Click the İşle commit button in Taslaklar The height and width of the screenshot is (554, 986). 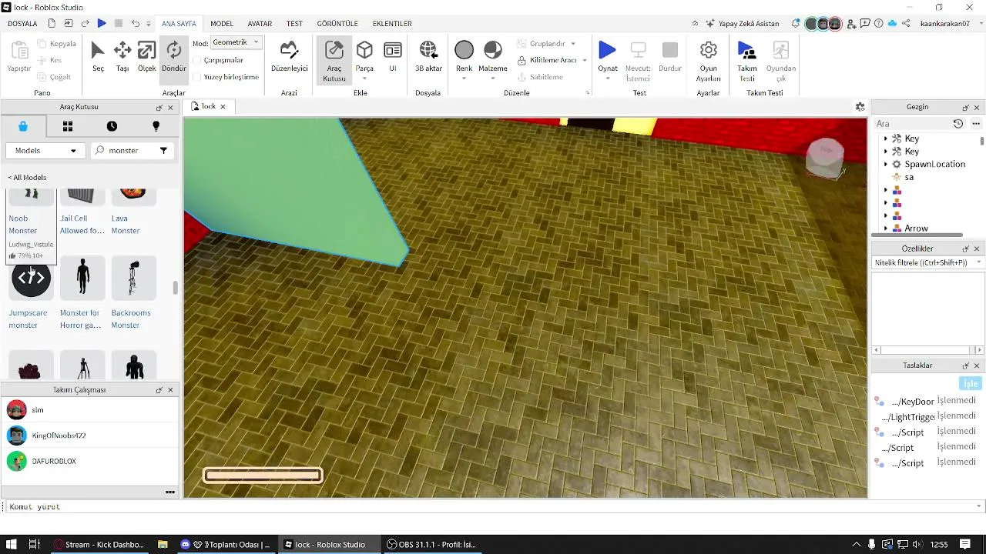click(x=970, y=384)
